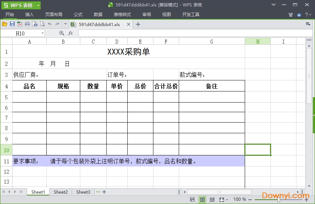Export to PDF icon
315x204 pixels.
click(x=20, y=24)
